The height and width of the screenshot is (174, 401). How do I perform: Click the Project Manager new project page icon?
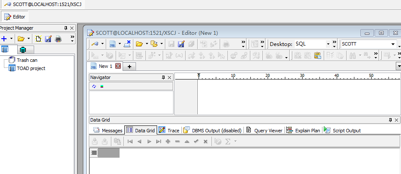(38, 39)
